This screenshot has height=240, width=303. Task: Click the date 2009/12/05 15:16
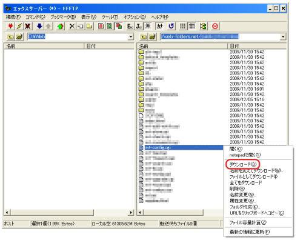[247, 99]
